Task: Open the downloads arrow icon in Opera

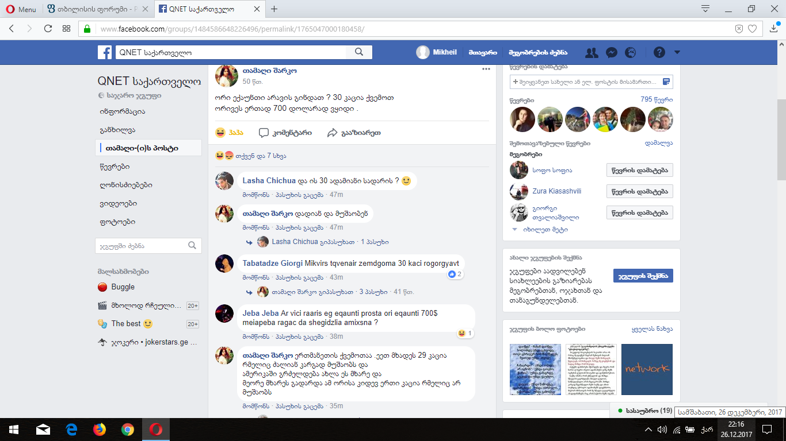Action: (x=774, y=29)
